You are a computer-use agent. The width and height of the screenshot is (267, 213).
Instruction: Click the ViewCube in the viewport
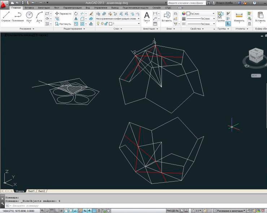pos(255,56)
